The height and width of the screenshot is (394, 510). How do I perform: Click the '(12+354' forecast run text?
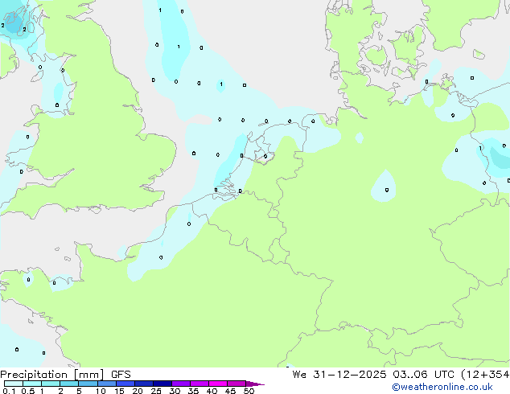[x=485, y=375]
